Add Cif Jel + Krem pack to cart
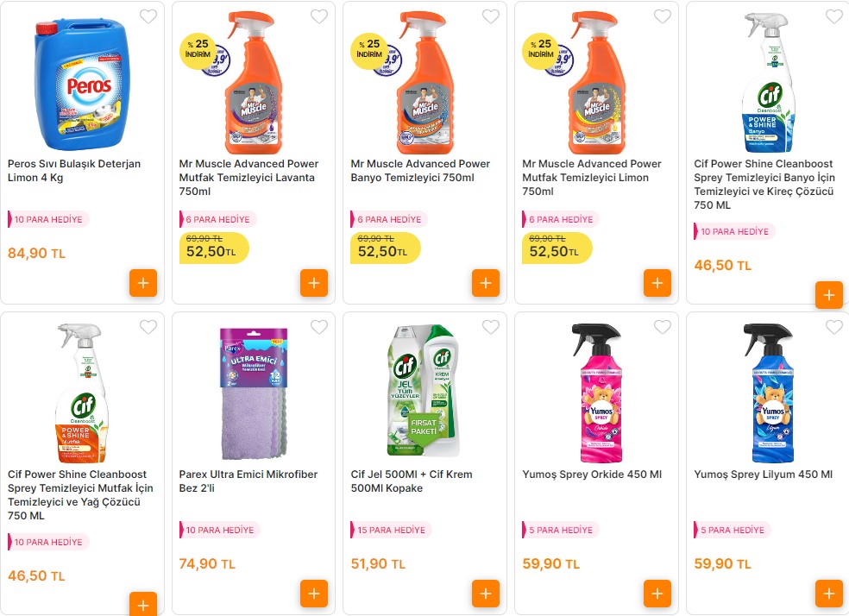849x616 pixels. (x=486, y=594)
